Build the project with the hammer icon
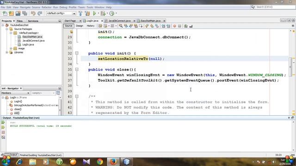The width and height of the screenshot is (296, 166). 80,13
